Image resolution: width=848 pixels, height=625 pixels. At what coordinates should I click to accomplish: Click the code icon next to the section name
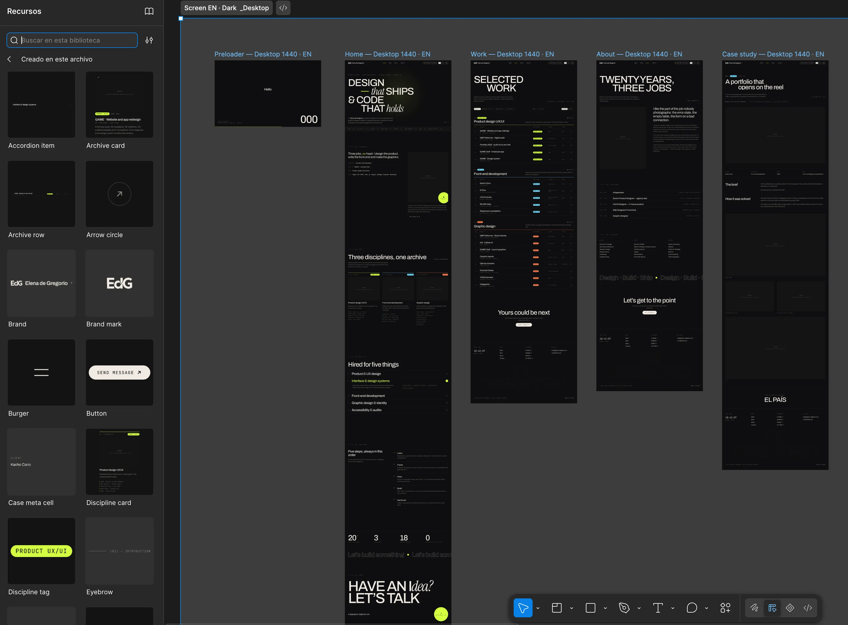click(x=283, y=8)
